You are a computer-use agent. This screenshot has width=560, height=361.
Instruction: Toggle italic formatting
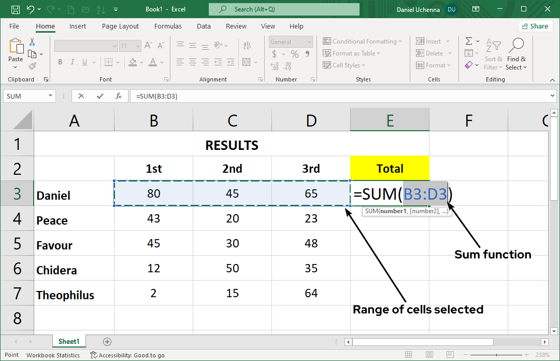[72, 62]
